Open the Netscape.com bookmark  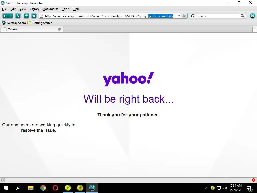pos(14,23)
